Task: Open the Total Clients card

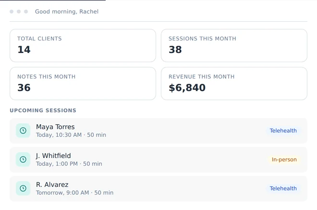Action: (83, 46)
